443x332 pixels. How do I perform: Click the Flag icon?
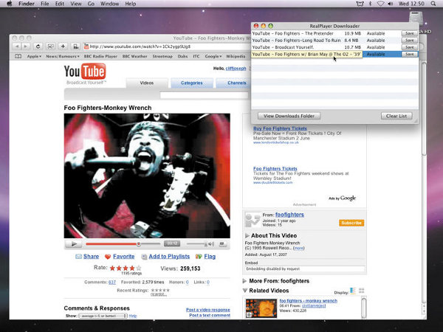point(199,257)
